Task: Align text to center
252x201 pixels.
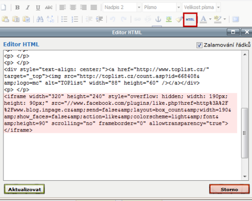Action: [73, 7]
